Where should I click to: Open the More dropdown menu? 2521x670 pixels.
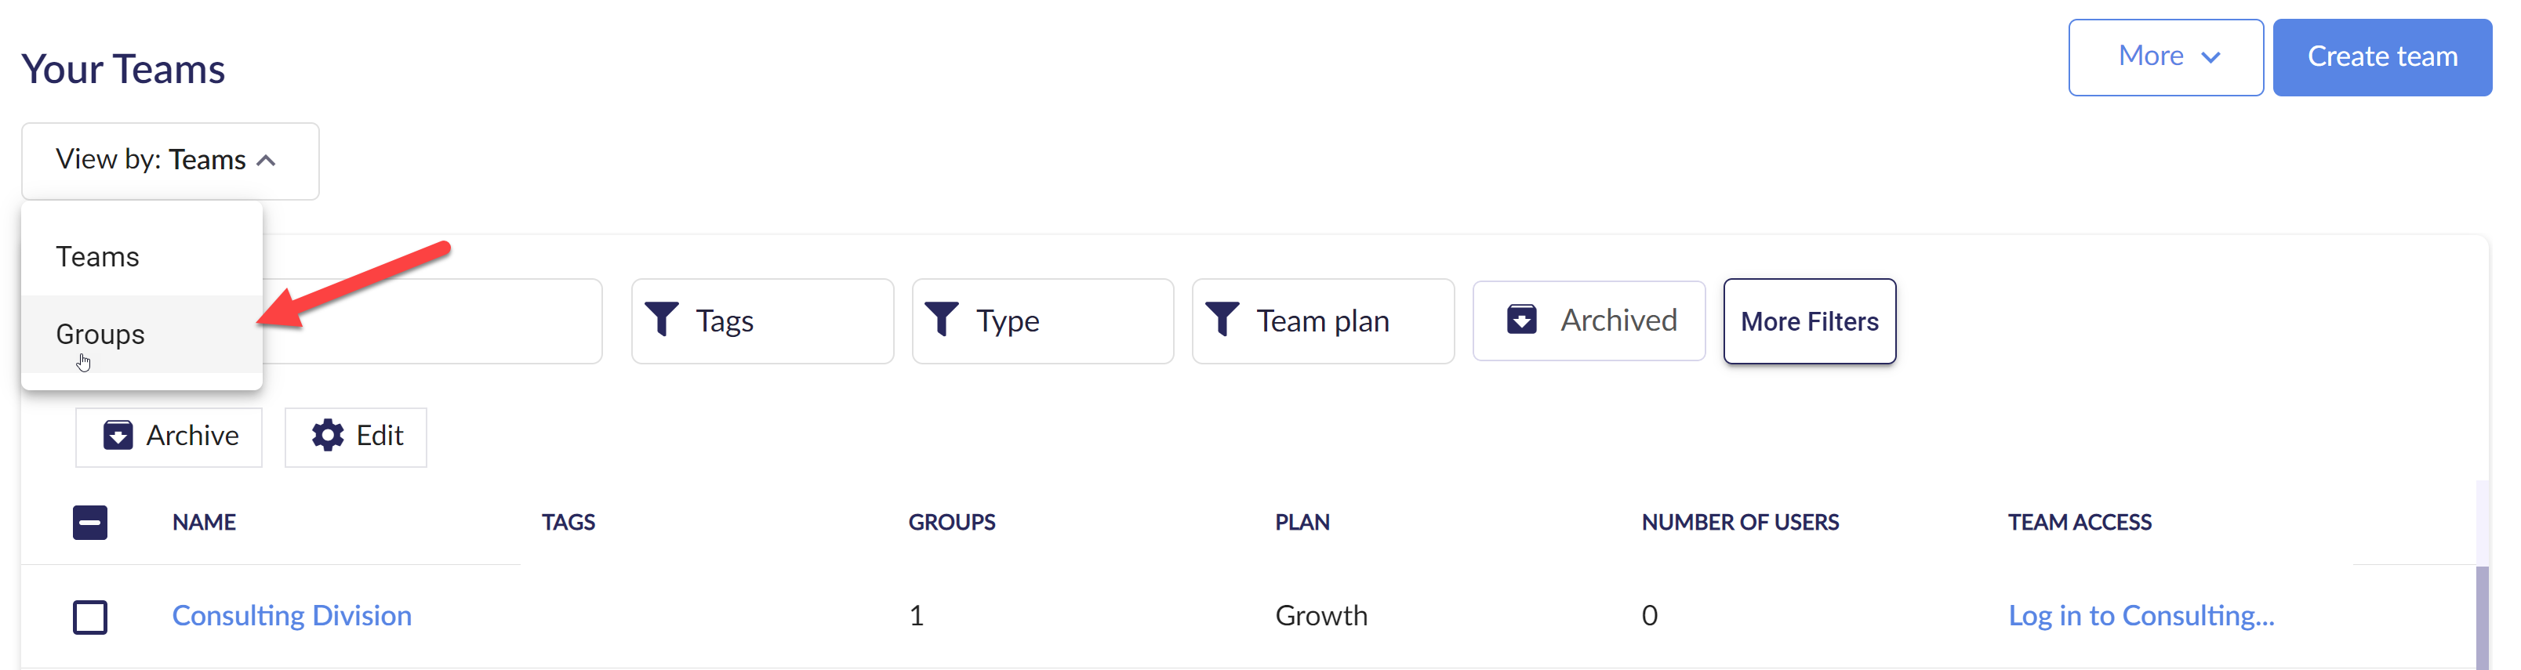pyautogui.click(x=2165, y=58)
